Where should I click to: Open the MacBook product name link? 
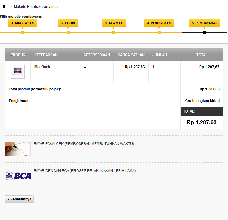coord(42,67)
